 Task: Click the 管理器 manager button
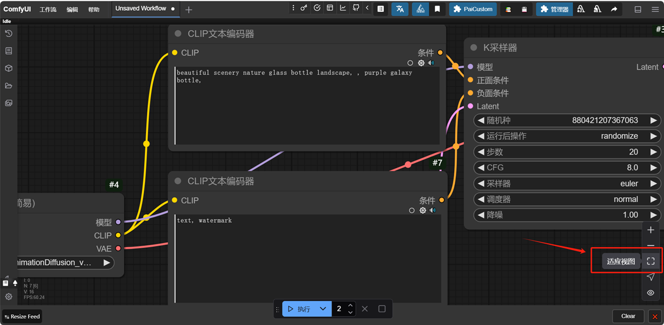(554, 9)
